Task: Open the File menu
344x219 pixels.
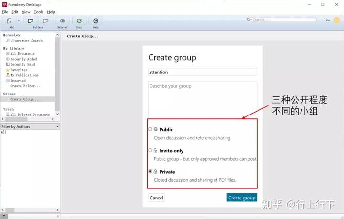Action: coord(5,12)
